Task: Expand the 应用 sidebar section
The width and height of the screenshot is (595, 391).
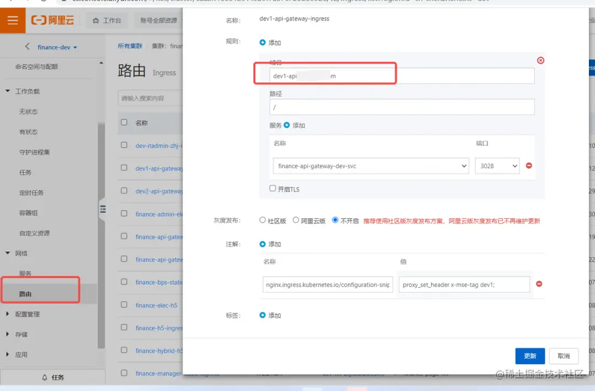Action: pos(8,354)
